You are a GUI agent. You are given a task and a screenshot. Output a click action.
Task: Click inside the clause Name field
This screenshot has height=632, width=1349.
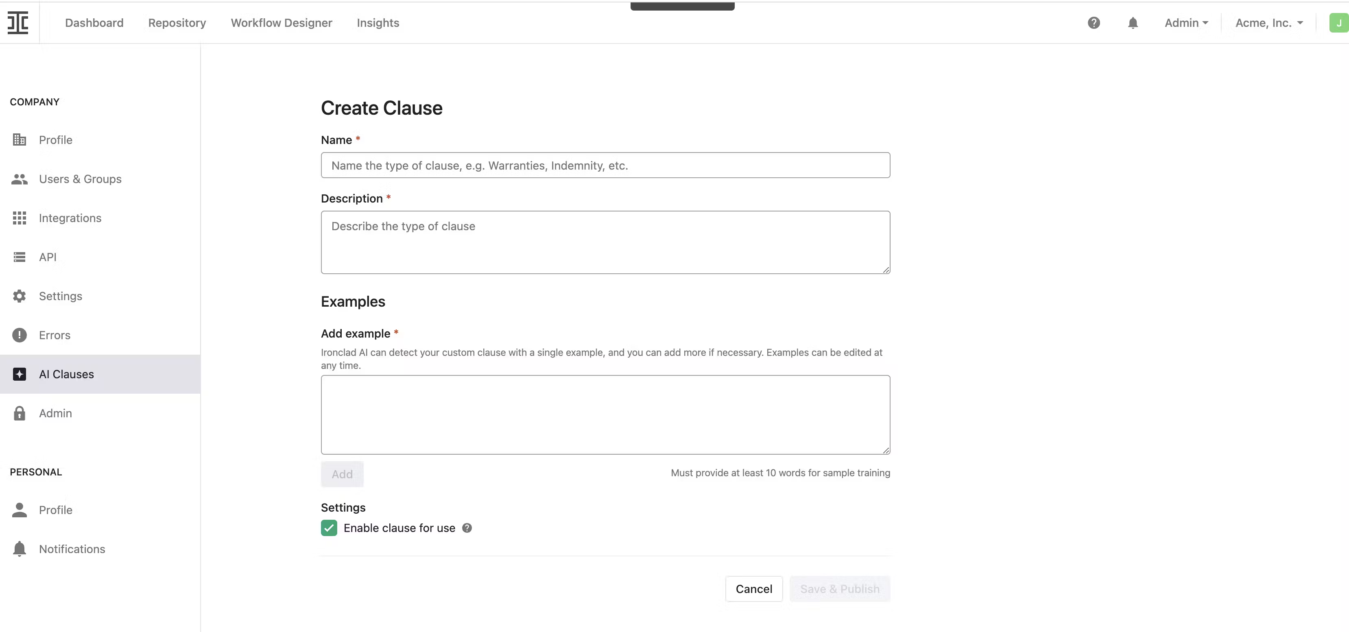pyautogui.click(x=605, y=166)
